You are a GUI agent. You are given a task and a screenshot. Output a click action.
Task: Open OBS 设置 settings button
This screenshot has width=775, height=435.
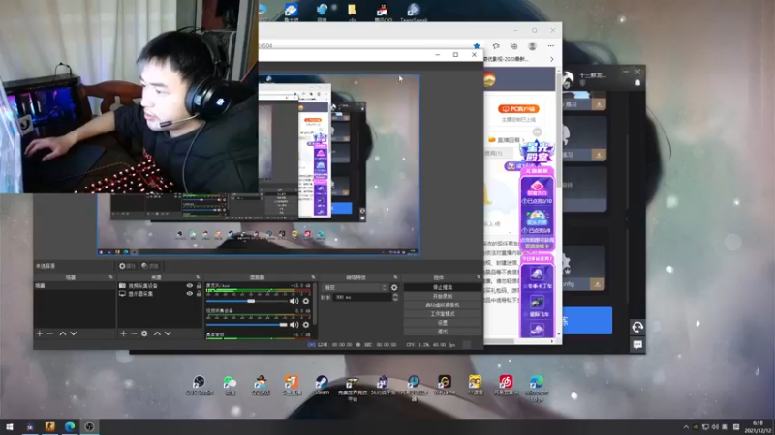(x=443, y=323)
